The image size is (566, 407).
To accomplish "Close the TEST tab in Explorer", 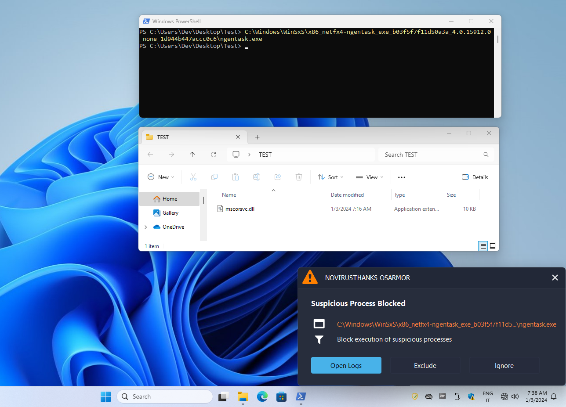I will [238, 137].
